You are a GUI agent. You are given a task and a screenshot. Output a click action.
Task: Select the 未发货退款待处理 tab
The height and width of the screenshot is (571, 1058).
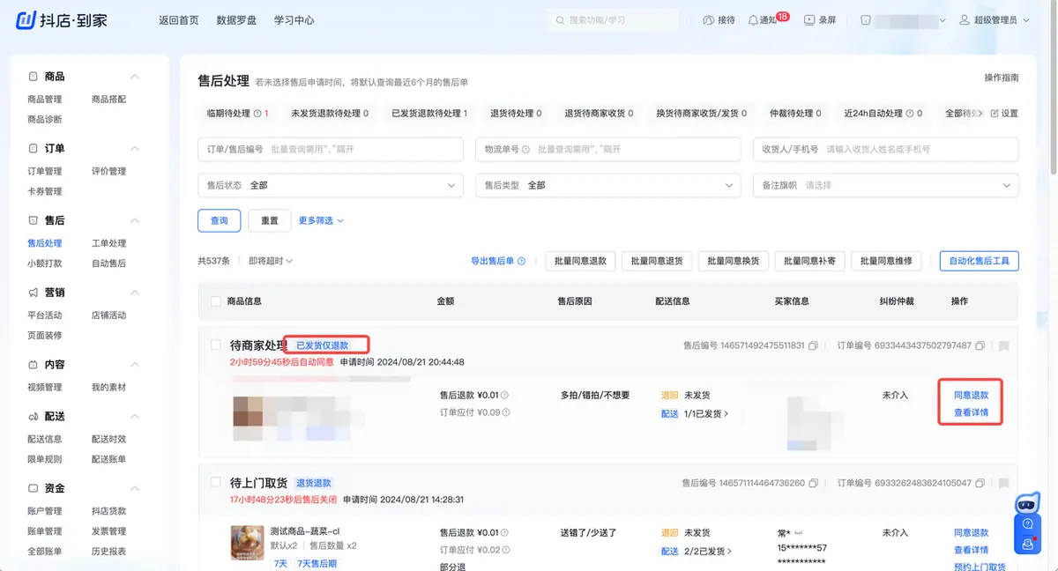(330, 114)
